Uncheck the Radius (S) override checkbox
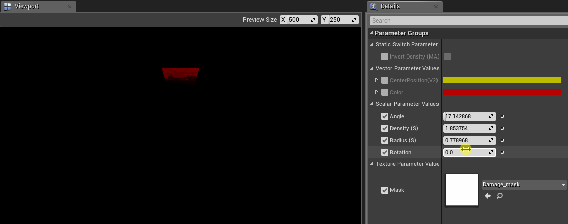568x224 pixels. (x=385, y=140)
